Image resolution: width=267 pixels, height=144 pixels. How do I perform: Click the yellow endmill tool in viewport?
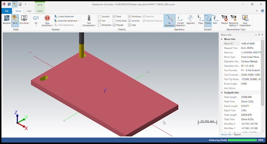tap(82, 51)
